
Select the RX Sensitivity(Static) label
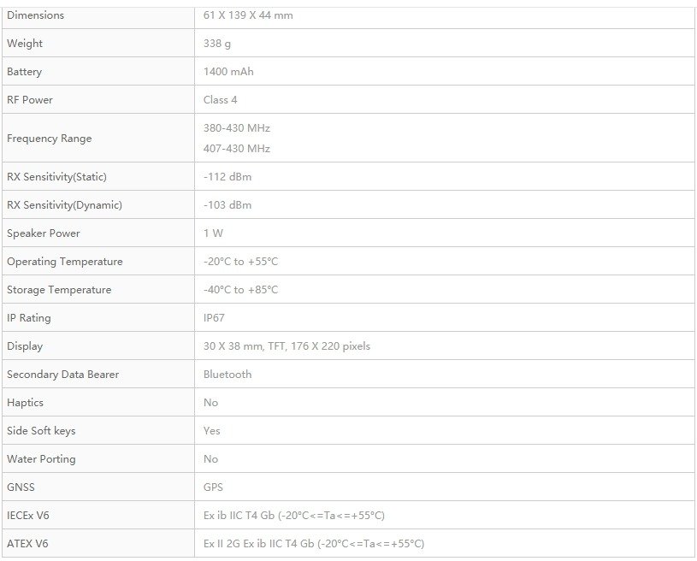(x=57, y=177)
